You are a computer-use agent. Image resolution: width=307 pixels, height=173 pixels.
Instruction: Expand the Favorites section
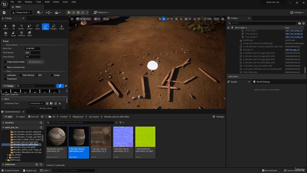(x=3, y=123)
